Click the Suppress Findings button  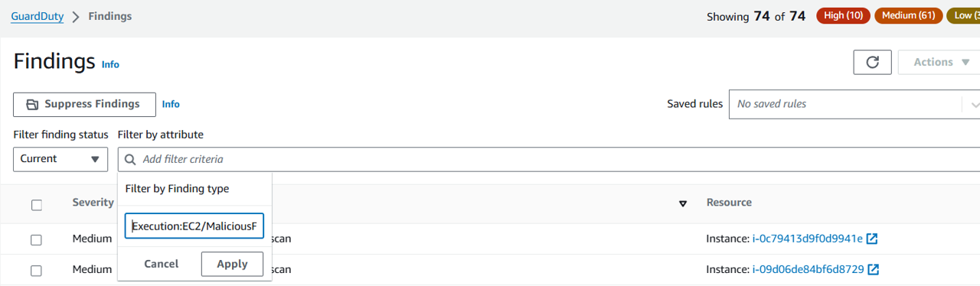[x=84, y=104]
